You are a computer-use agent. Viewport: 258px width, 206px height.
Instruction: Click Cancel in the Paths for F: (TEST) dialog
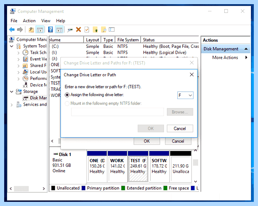click(x=178, y=141)
